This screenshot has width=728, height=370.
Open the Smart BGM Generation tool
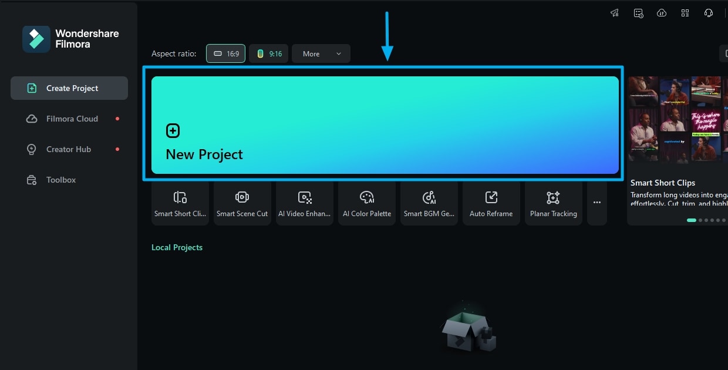coord(429,203)
